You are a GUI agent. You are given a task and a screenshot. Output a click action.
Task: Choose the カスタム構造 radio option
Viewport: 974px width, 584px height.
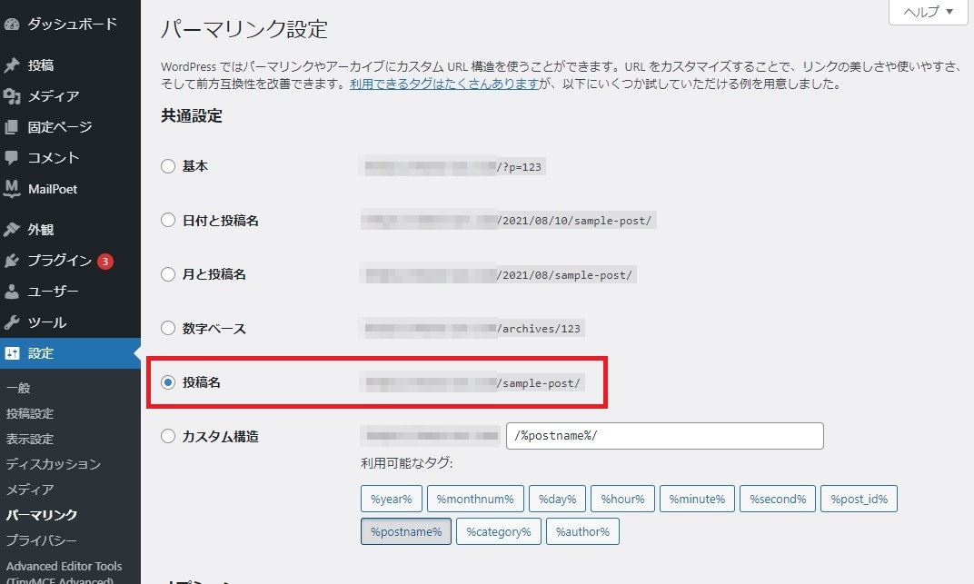click(167, 436)
